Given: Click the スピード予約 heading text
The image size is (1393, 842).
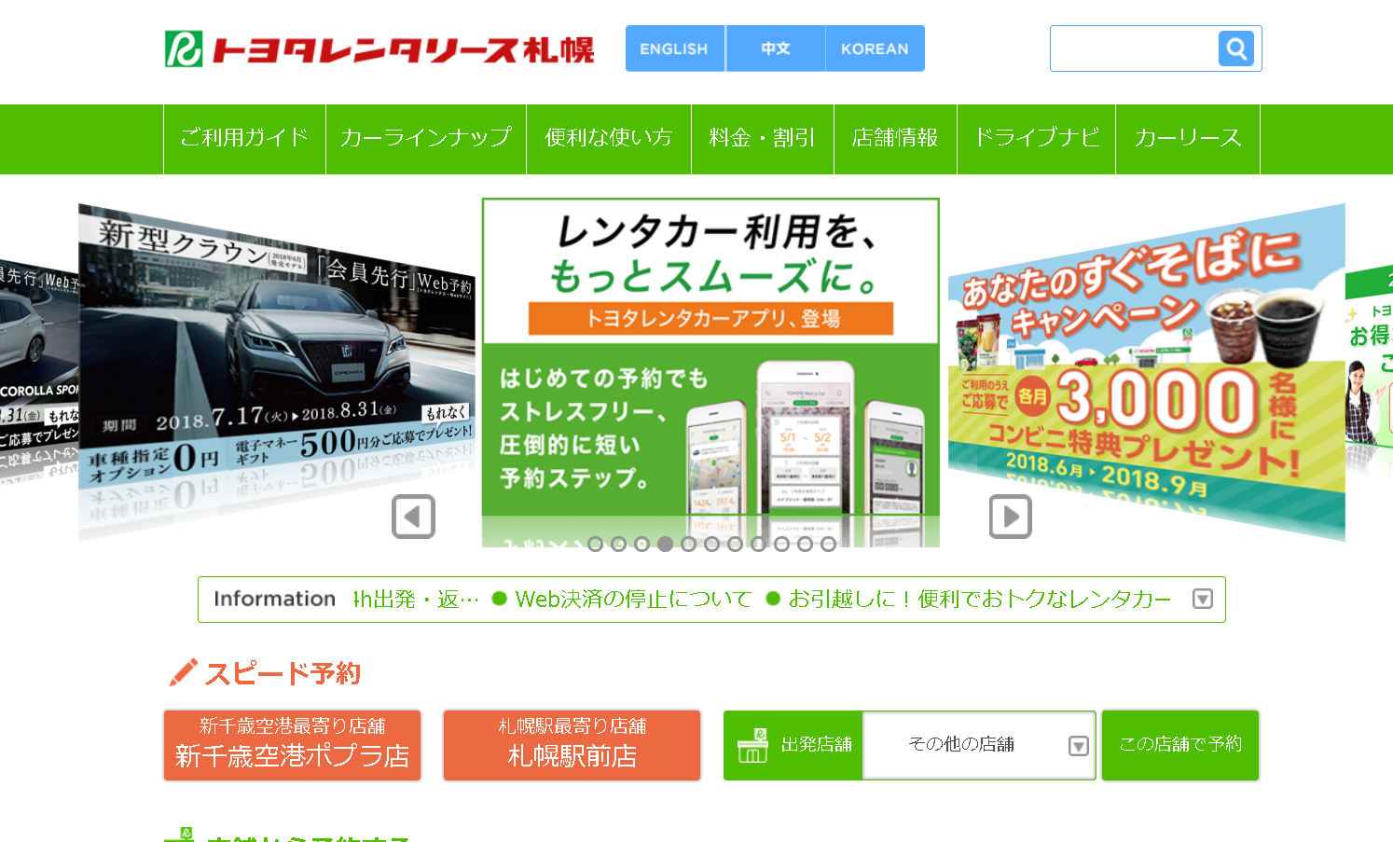Looking at the screenshot, I should pos(283,673).
